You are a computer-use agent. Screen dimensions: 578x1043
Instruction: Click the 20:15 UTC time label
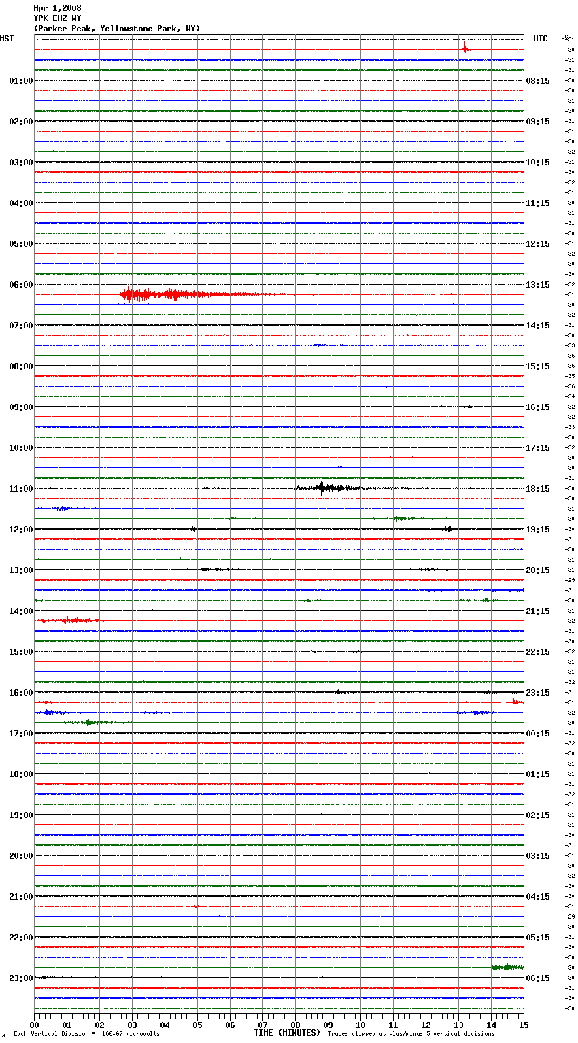pyautogui.click(x=538, y=570)
